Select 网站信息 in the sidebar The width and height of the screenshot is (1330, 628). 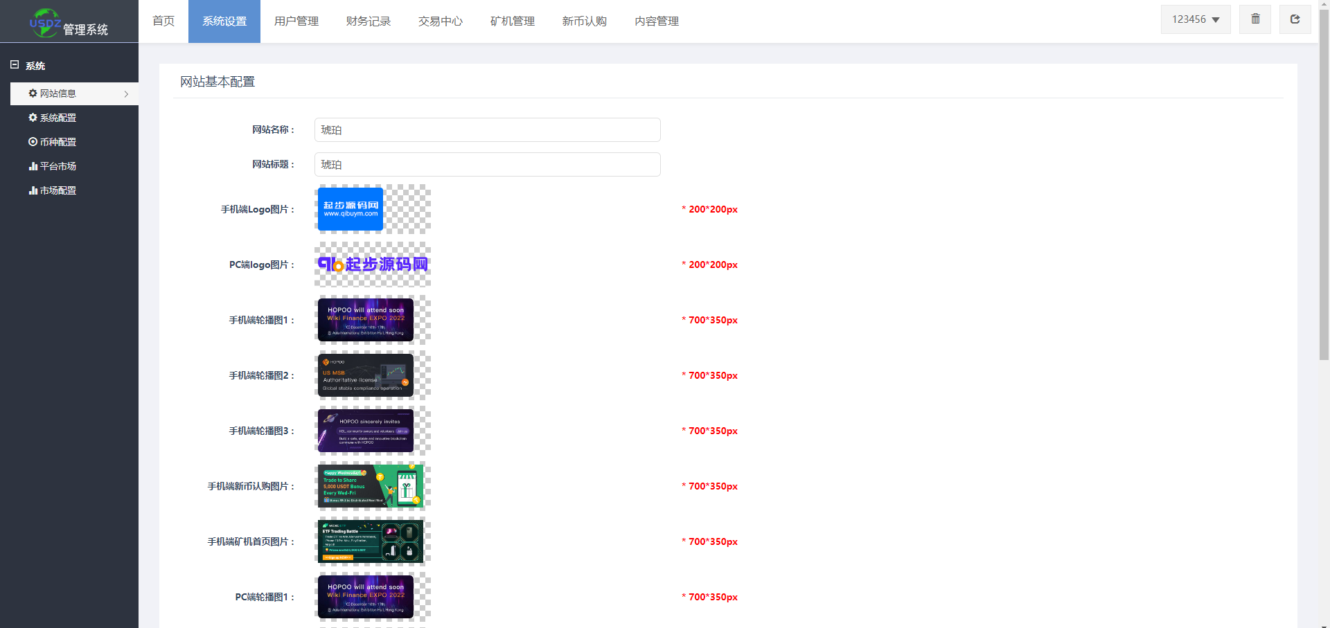(x=58, y=93)
